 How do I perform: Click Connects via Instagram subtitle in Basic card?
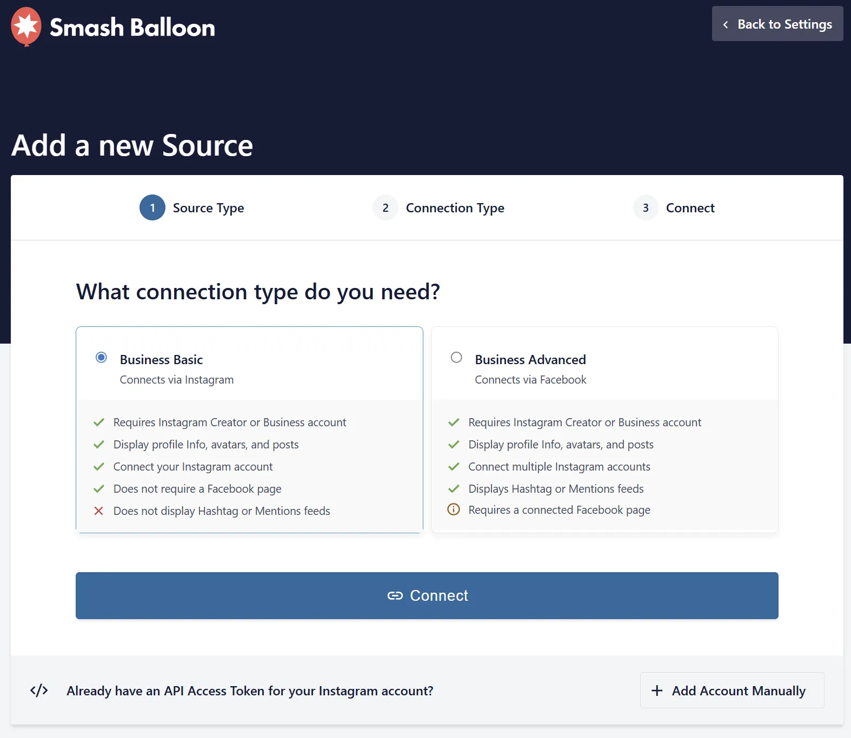tap(177, 380)
